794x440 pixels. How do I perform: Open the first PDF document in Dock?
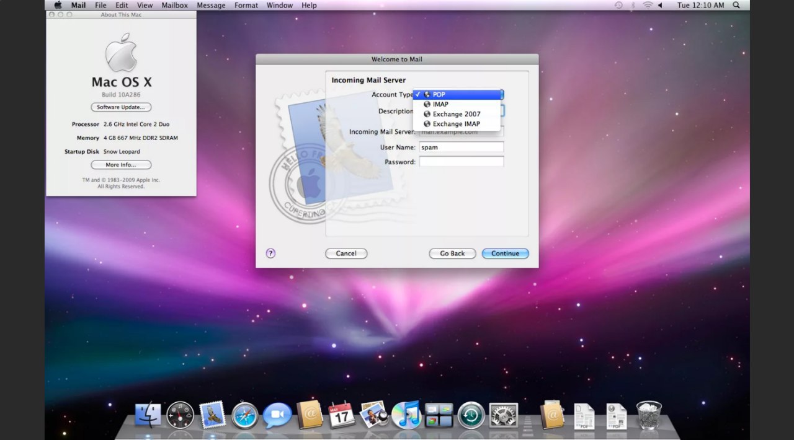pyautogui.click(x=584, y=416)
